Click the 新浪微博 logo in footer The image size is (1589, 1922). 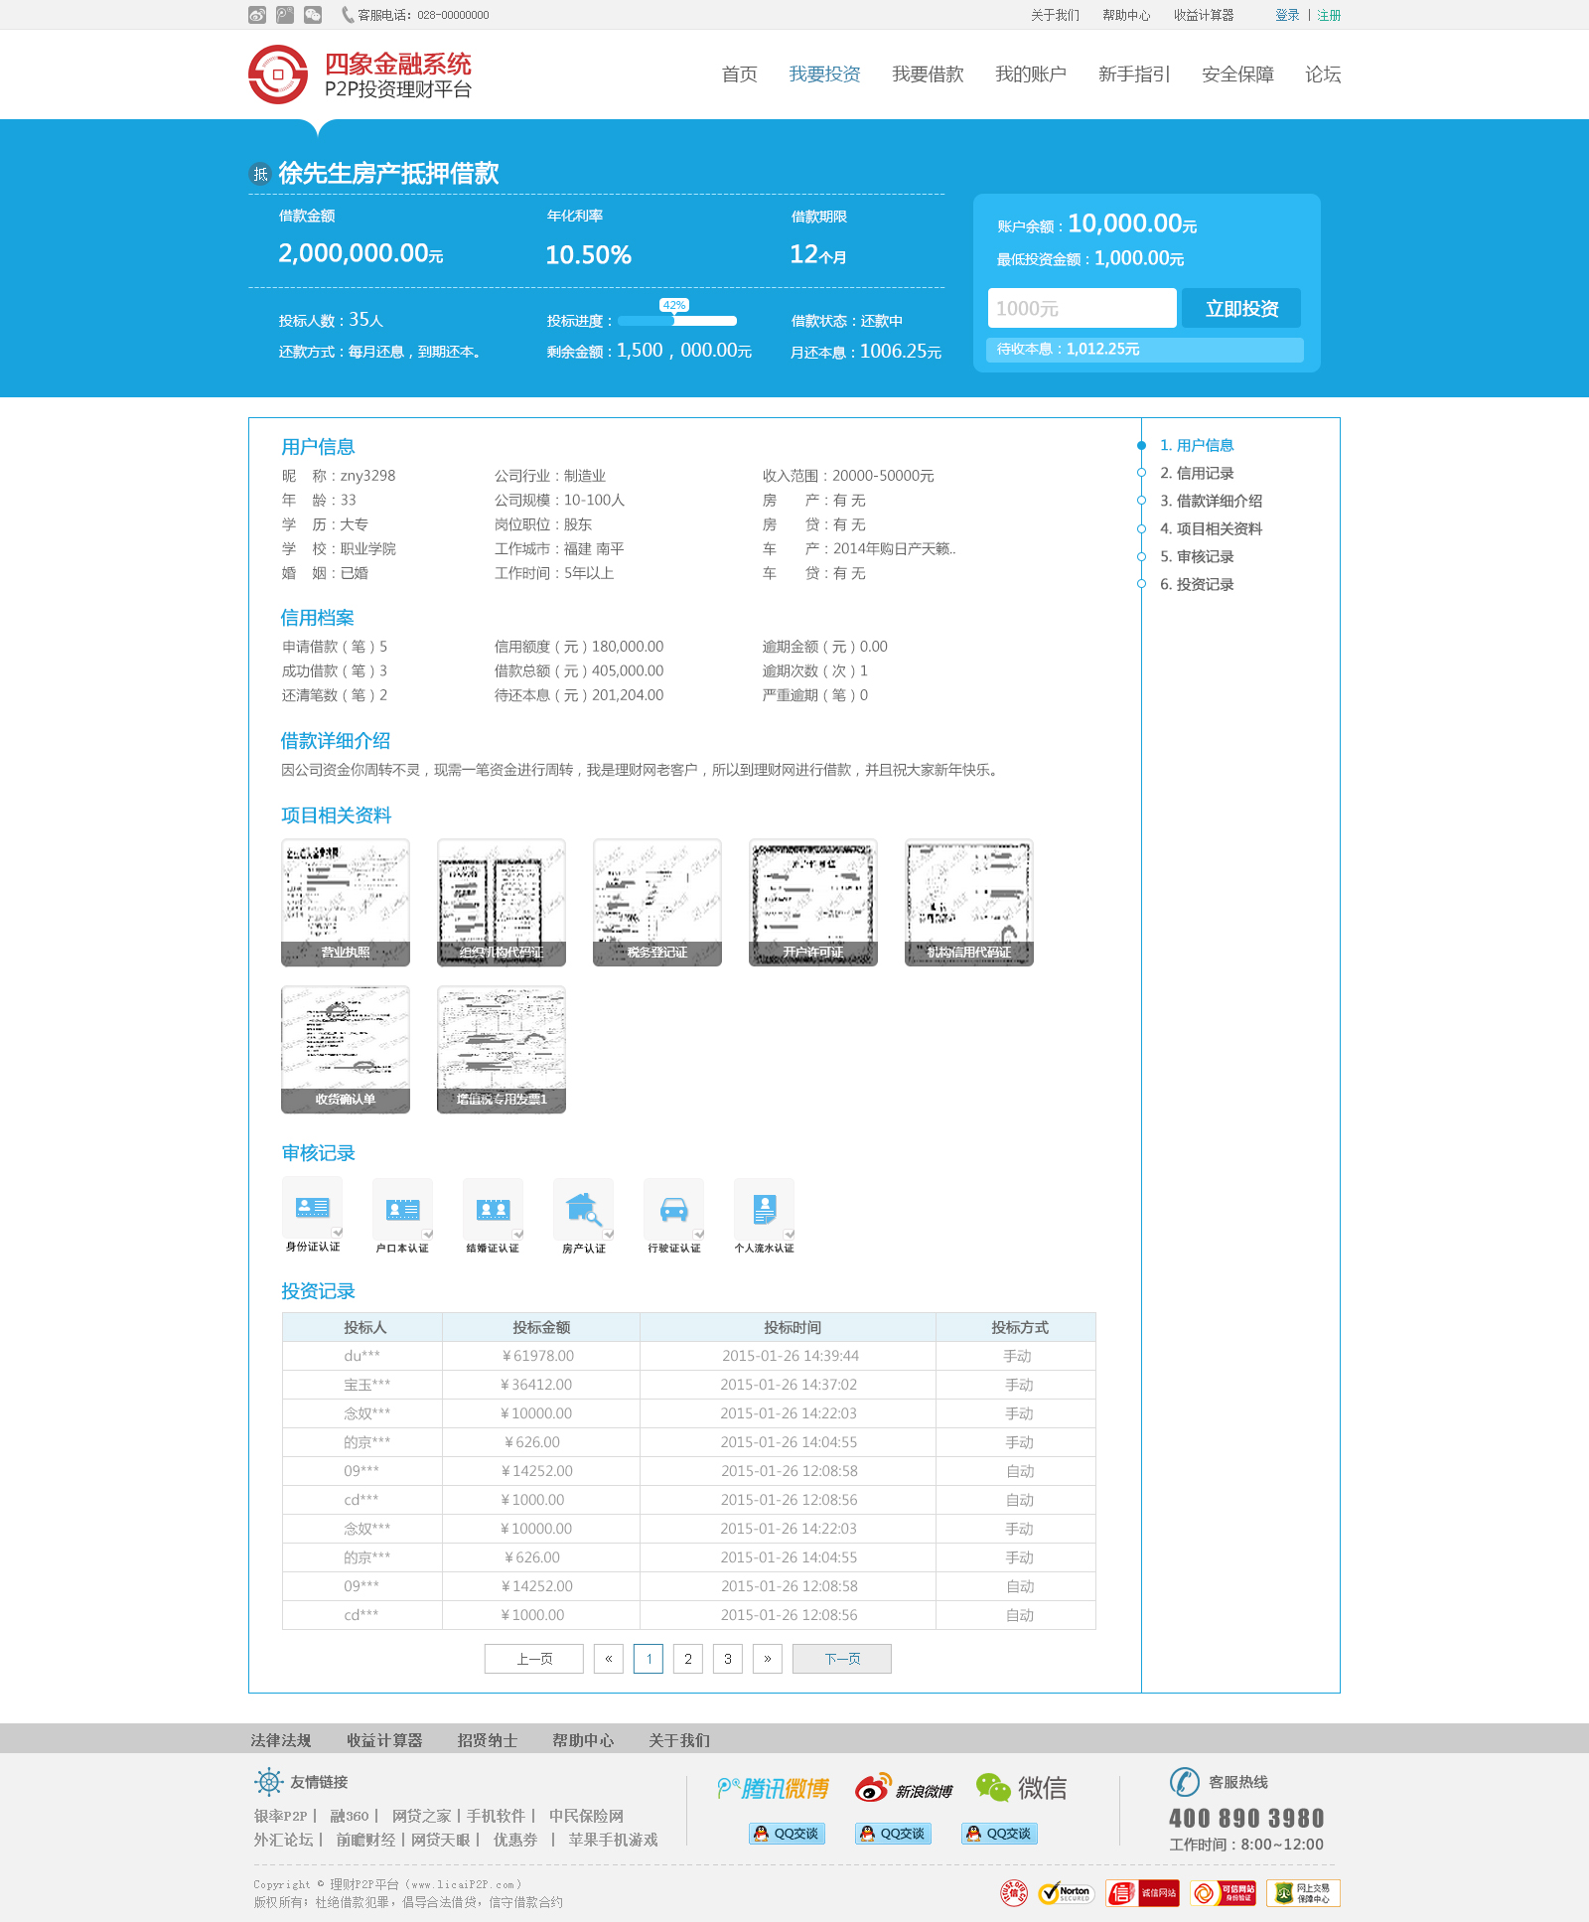[904, 1788]
